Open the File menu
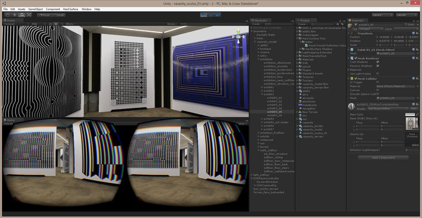 5,9
